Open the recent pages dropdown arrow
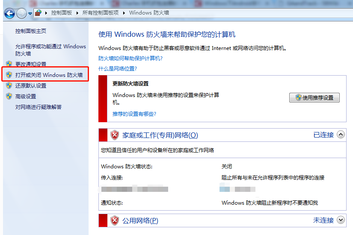 (30, 14)
